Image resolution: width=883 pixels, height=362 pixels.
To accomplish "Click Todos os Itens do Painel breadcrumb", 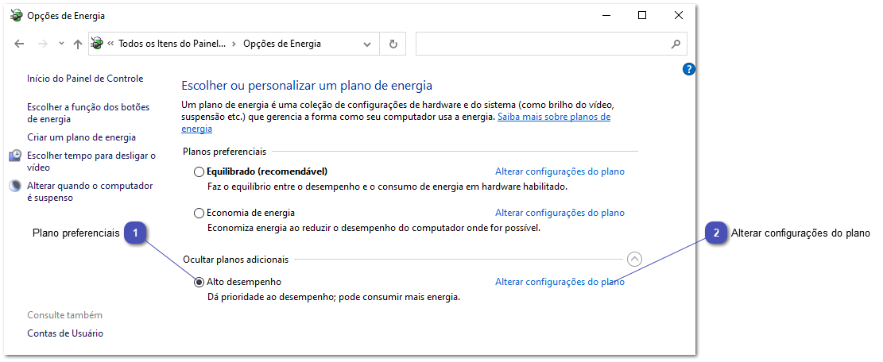I will pos(172,44).
